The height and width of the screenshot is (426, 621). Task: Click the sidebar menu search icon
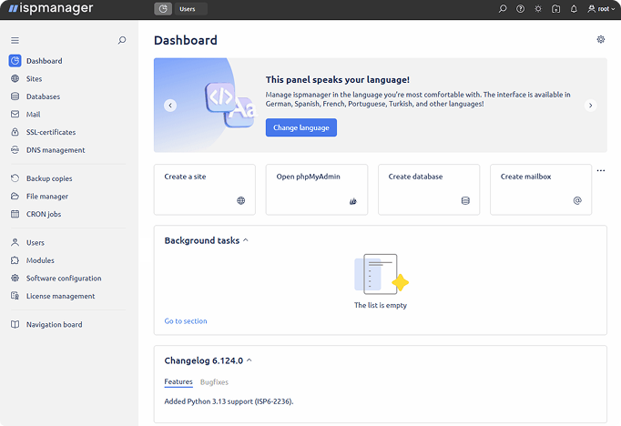[122, 40]
